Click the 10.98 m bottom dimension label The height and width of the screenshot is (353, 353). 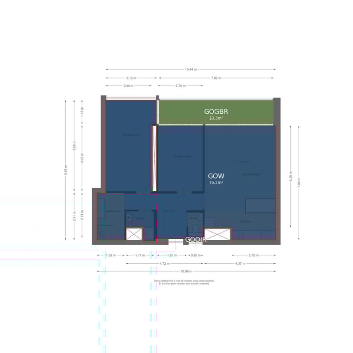186,271
